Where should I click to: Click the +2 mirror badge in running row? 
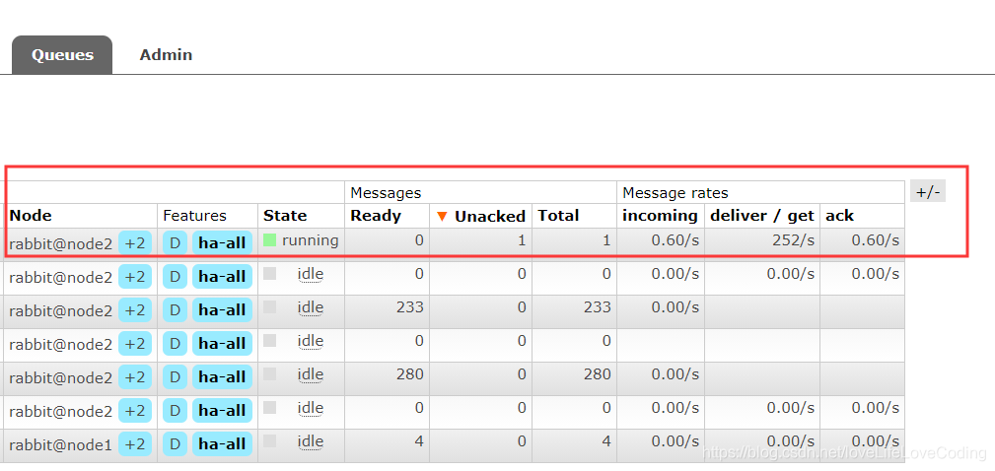(x=134, y=242)
